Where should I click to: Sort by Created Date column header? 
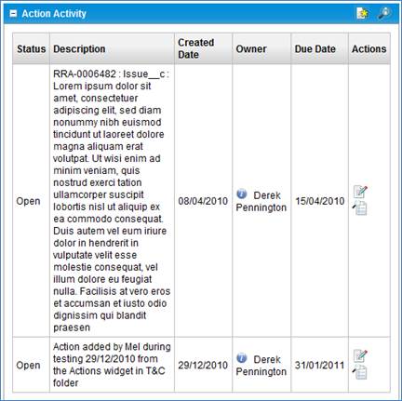[196, 48]
